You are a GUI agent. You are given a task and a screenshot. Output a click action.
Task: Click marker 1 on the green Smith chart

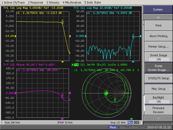coord(115,99)
